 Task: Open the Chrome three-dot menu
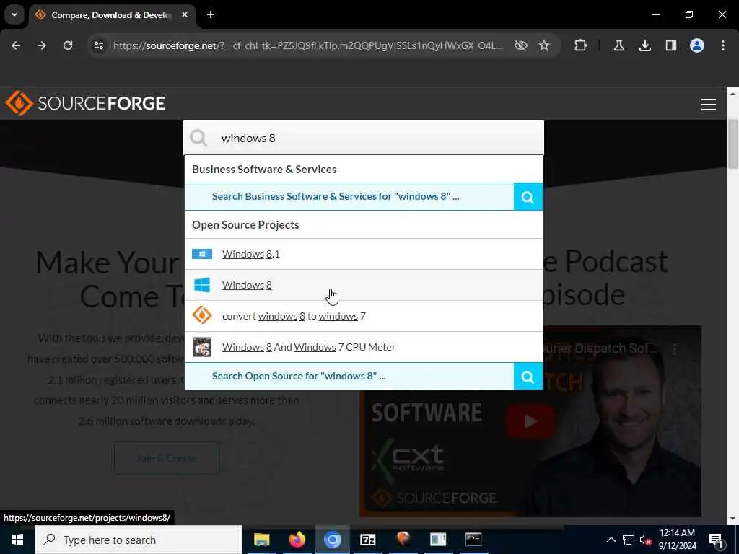[723, 45]
